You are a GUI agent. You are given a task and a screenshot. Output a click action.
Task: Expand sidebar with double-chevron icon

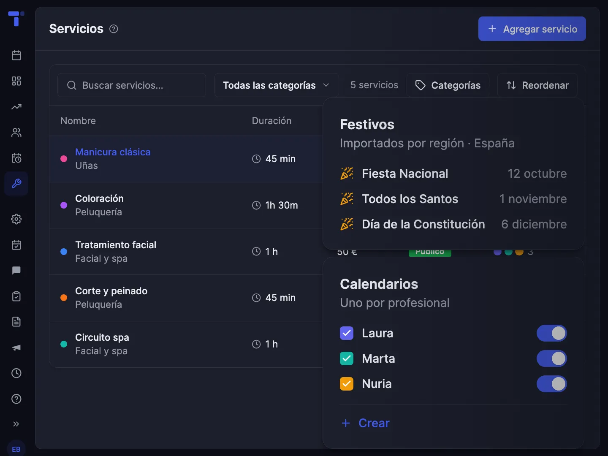16,424
